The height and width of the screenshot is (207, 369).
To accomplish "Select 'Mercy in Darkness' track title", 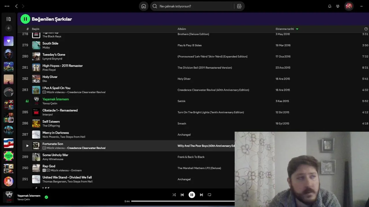I will 56,133.
